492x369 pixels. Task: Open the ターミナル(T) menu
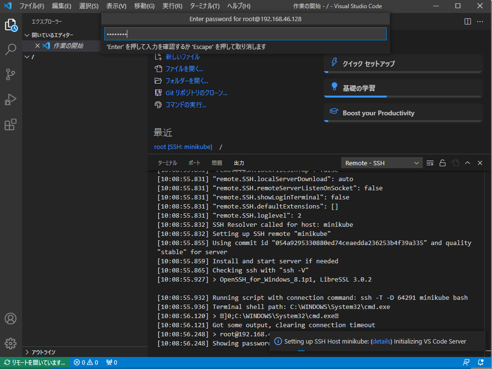tap(205, 6)
